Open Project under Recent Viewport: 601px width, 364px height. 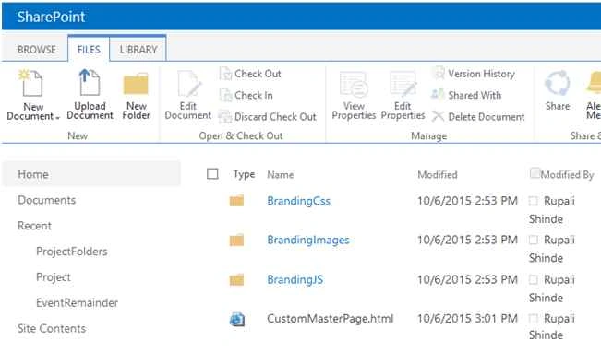(x=54, y=277)
